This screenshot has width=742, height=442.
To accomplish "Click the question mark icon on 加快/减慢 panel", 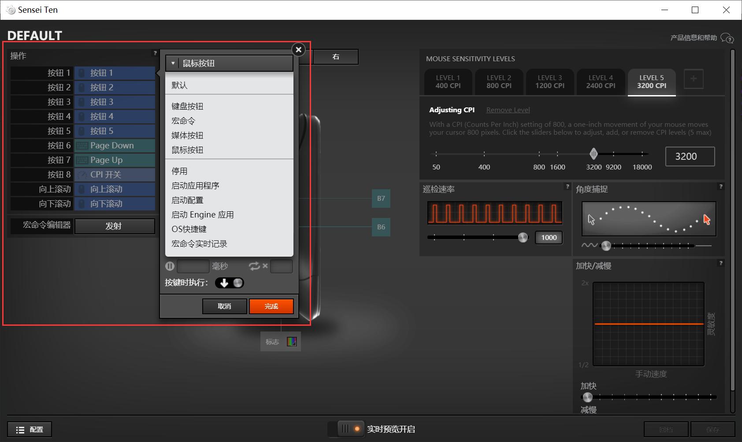I will click(721, 263).
